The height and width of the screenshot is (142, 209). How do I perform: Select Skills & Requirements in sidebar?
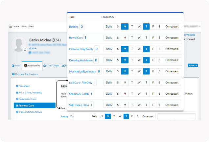click(29, 93)
